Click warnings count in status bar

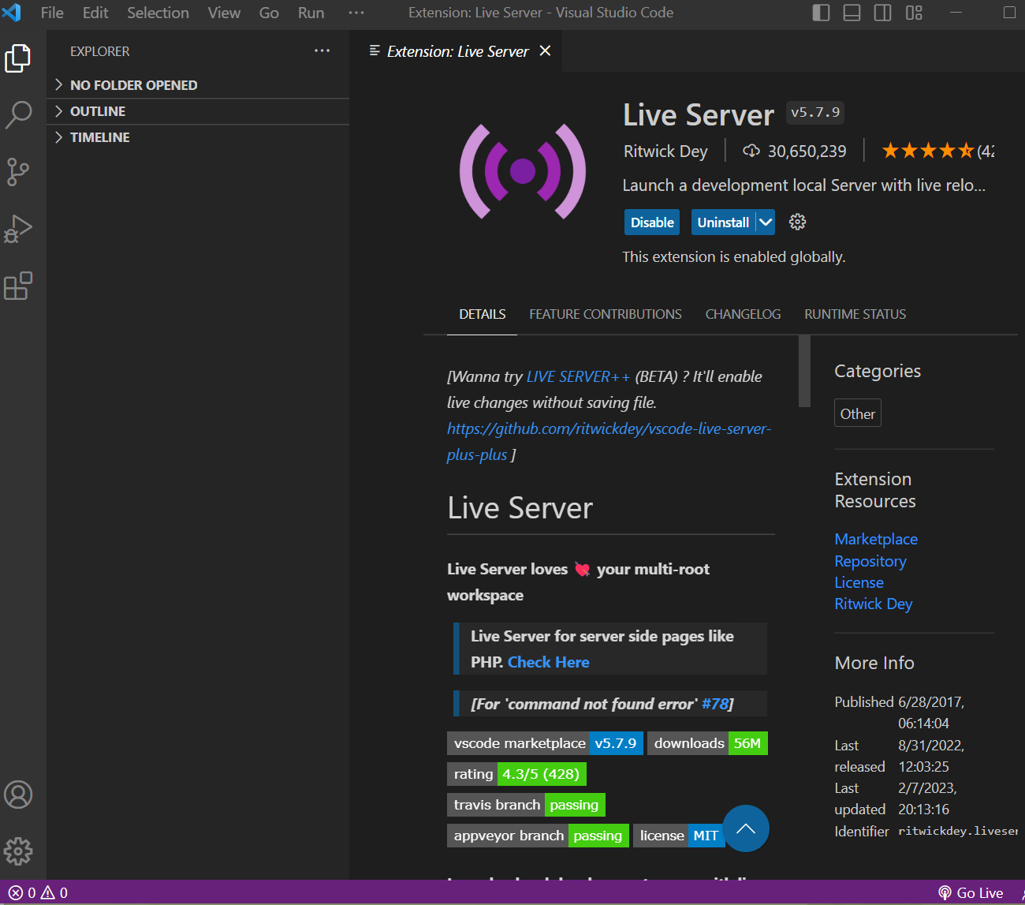click(54, 893)
